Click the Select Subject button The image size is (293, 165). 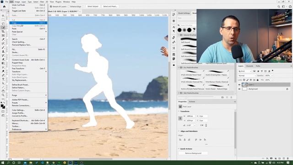click(x=92, y=6)
